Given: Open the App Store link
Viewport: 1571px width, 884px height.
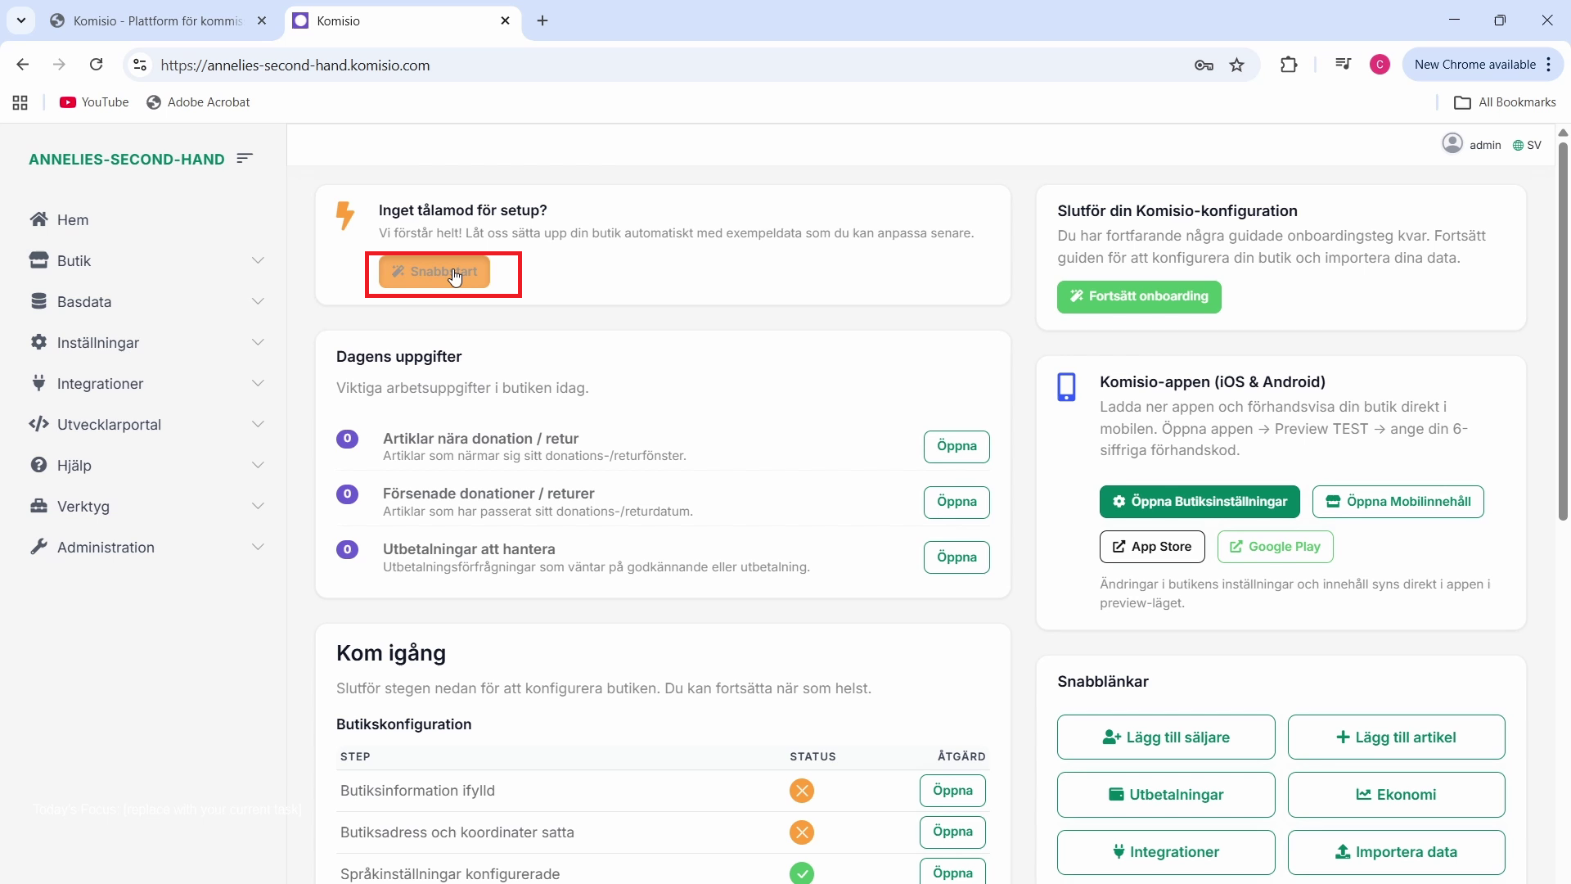Looking at the screenshot, I should [x=1152, y=547].
